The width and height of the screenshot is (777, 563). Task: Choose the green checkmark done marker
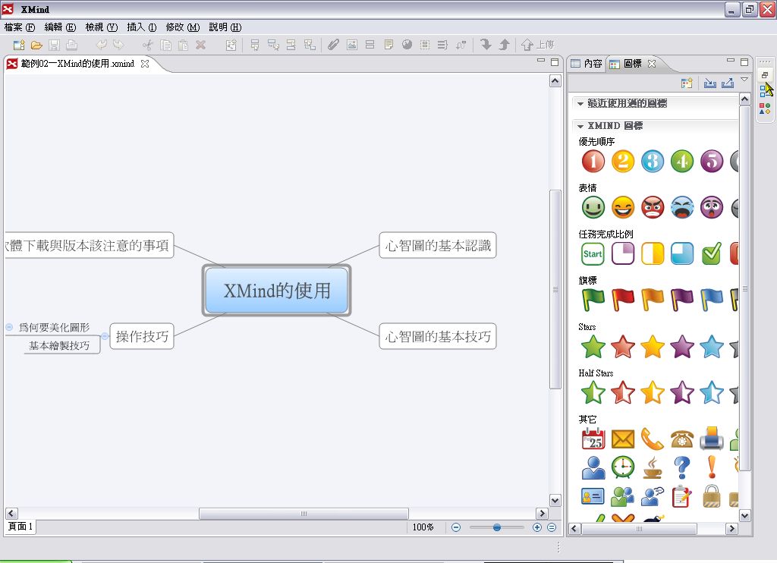tap(712, 253)
